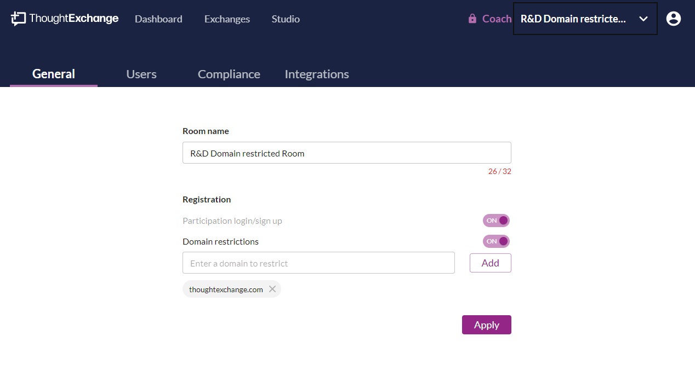Image resolution: width=695 pixels, height=371 pixels.
Task: Click the Registration section heading
Action: click(x=207, y=199)
